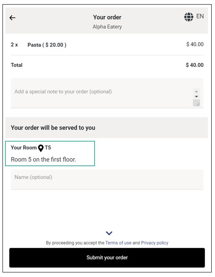
Task: Grab the note field resize handle
Action: [196, 103]
